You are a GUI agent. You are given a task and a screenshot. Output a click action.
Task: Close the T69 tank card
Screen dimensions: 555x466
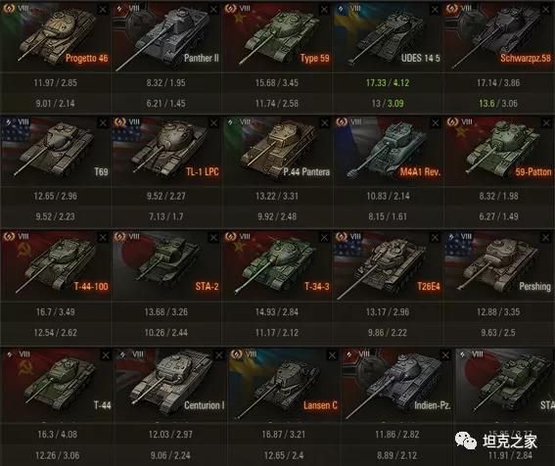coord(103,123)
